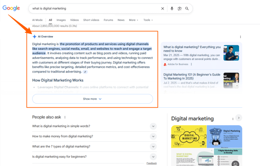This screenshot has height=166, width=260.
Task: Click next arrow in Digital marketing panel
Action: coord(239,118)
